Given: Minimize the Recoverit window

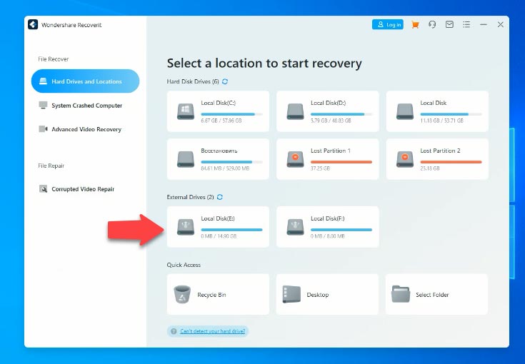Looking at the screenshot, I should (x=484, y=24).
